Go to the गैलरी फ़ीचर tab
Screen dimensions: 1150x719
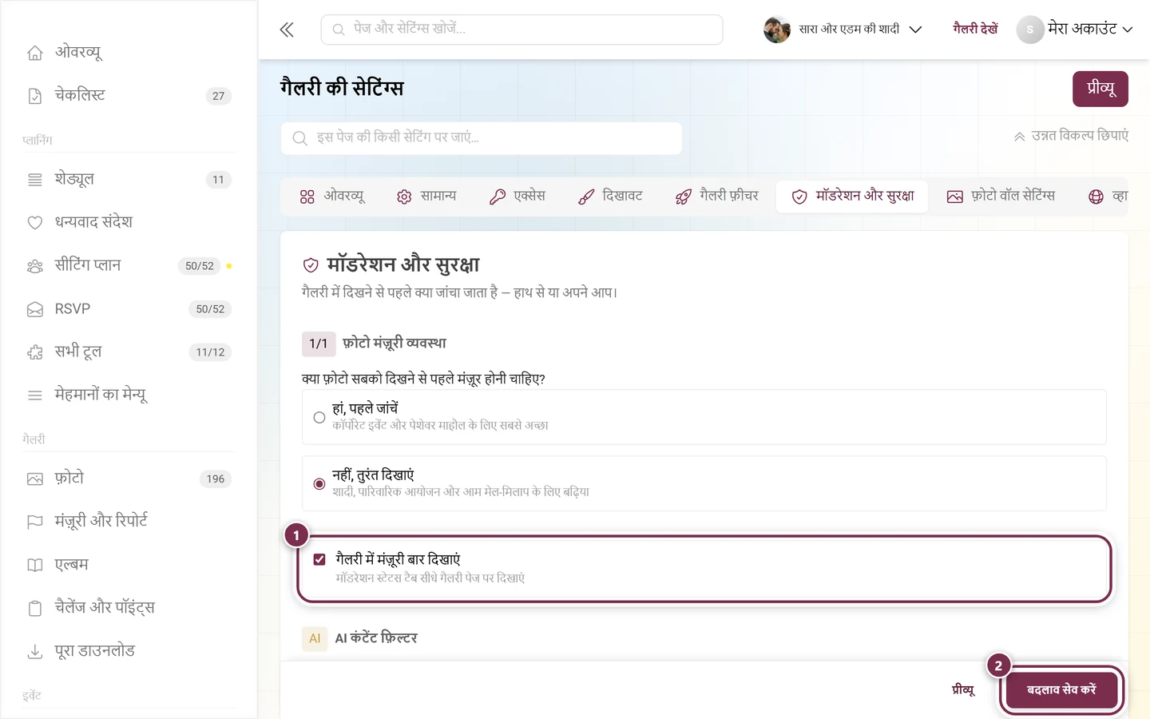(717, 197)
